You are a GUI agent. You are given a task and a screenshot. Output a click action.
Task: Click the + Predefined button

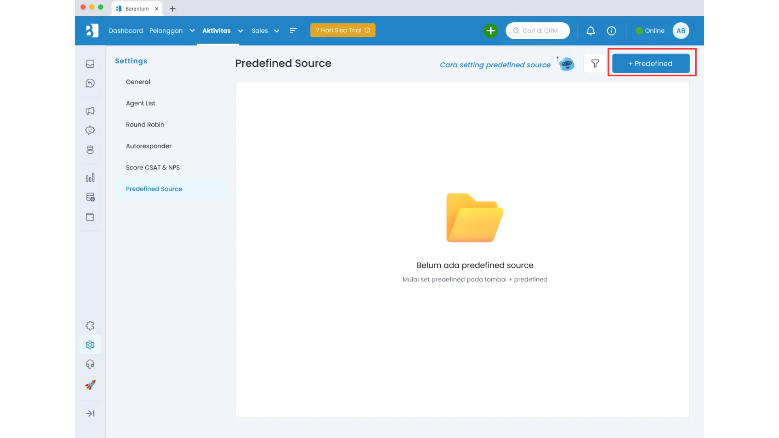(x=650, y=63)
